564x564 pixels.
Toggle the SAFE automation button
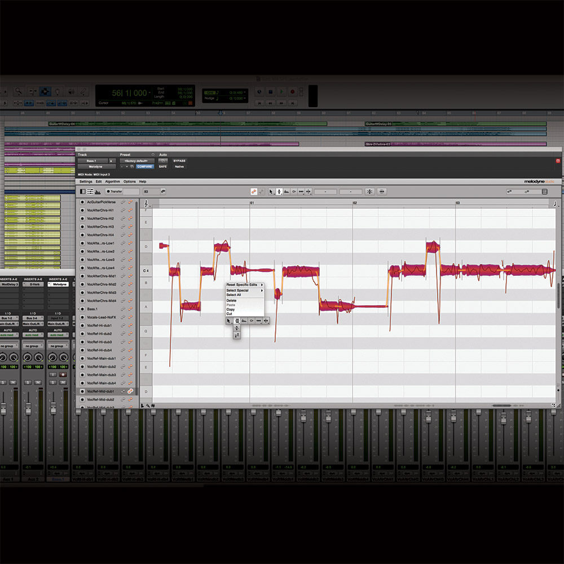(163, 166)
